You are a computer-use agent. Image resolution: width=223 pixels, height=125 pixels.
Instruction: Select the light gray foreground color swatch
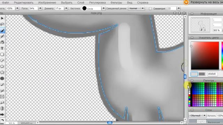[x=194, y=74]
